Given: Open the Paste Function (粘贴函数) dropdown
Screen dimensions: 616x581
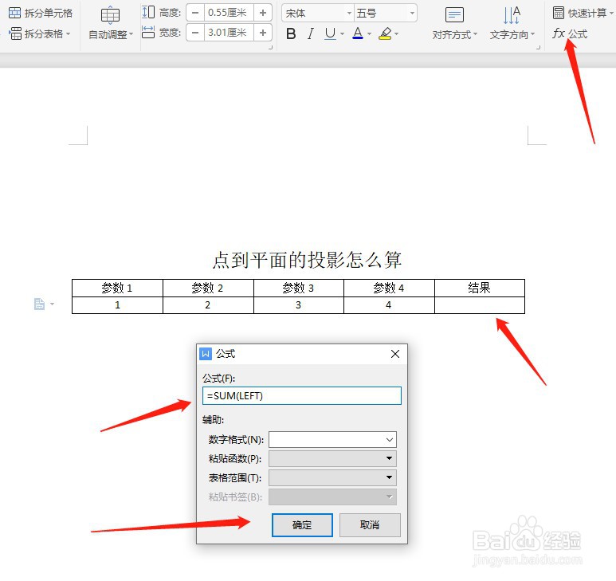Looking at the screenshot, I should pyautogui.click(x=332, y=458).
